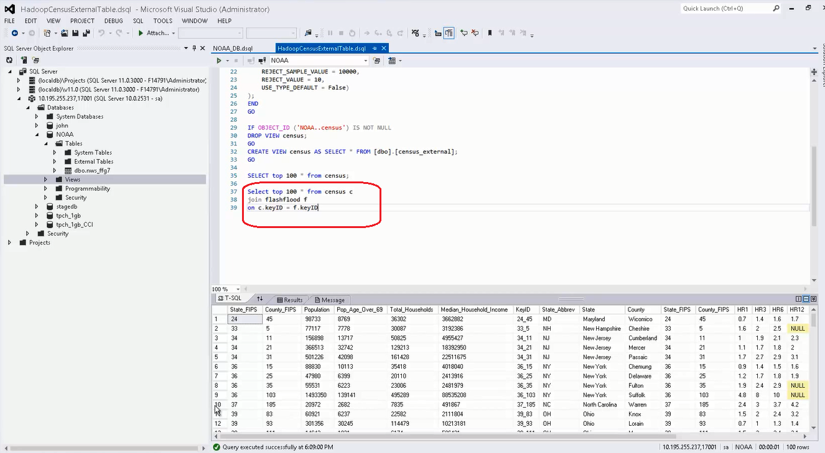Pin the SQL Server Object Explorer panel
825x453 pixels.
click(194, 48)
